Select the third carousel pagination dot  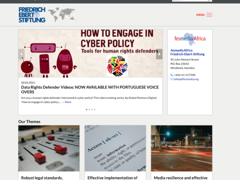[x=92, y=110]
